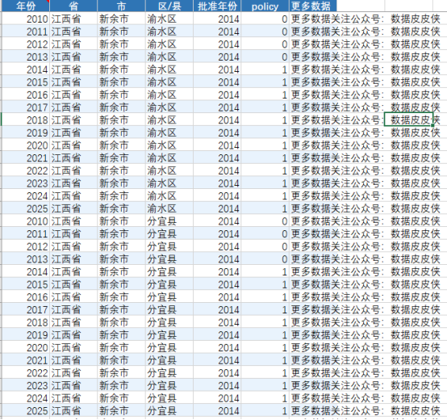The height and width of the screenshot is (420, 447).
Task: Select year cell 2016 in 渝水区 row
Action: point(26,94)
